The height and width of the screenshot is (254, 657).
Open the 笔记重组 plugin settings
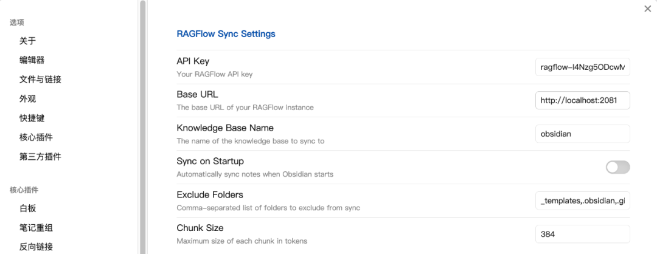tap(36, 228)
